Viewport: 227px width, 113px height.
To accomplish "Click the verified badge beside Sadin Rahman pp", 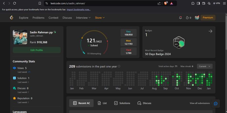I will click(x=55, y=32).
